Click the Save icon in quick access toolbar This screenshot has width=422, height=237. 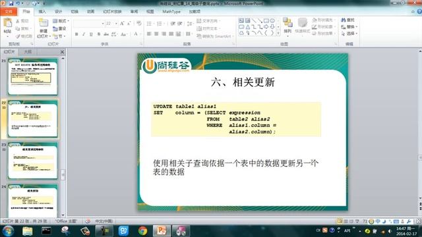tap(11, 3)
